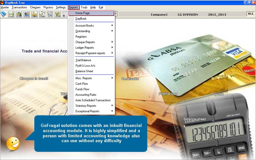Viewport: 256px width, 160px height.
Task: Open the Cash Flow report
Action: 91,84
